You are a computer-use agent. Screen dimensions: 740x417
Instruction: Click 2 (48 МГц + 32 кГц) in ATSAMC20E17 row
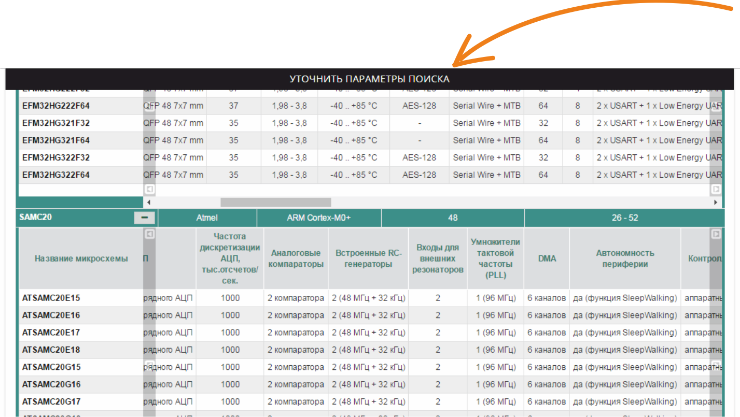click(x=369, y=333)
